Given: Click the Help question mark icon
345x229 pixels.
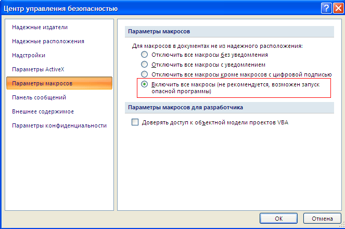Looking at the screenshot, I should (326, 8).
